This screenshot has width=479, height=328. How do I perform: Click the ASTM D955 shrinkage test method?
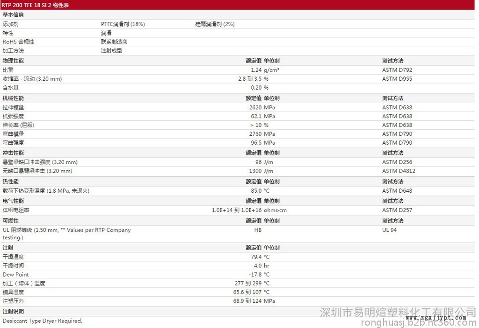pyautogui.click(x=397, y=79)
